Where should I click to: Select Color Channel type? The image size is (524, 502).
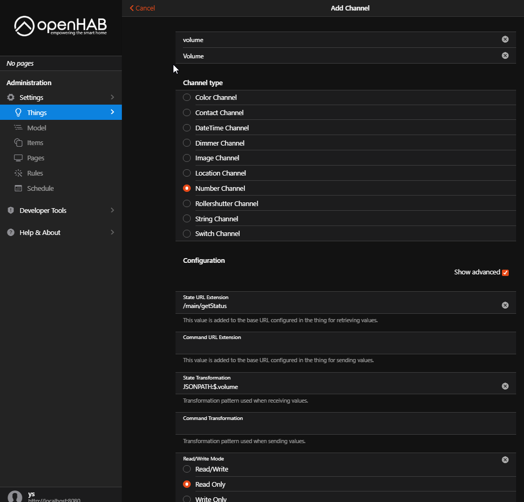pos(187,97)
